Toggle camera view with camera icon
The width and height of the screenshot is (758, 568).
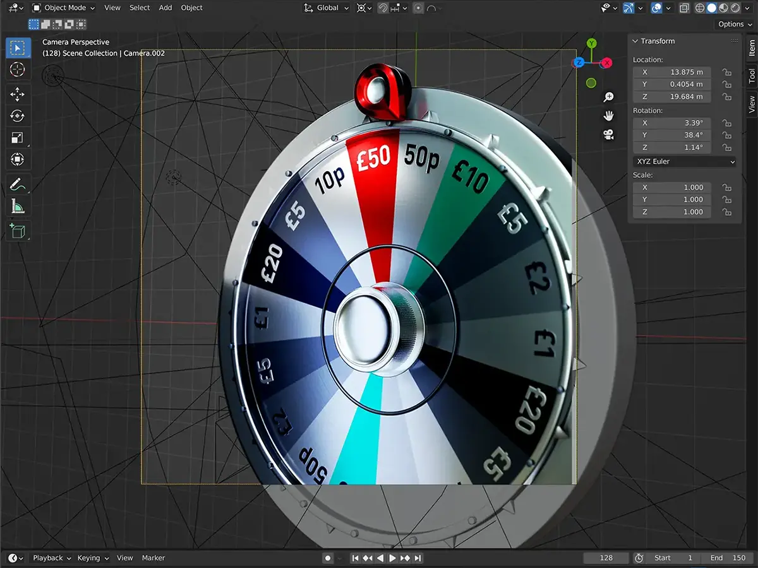point(609,134)
